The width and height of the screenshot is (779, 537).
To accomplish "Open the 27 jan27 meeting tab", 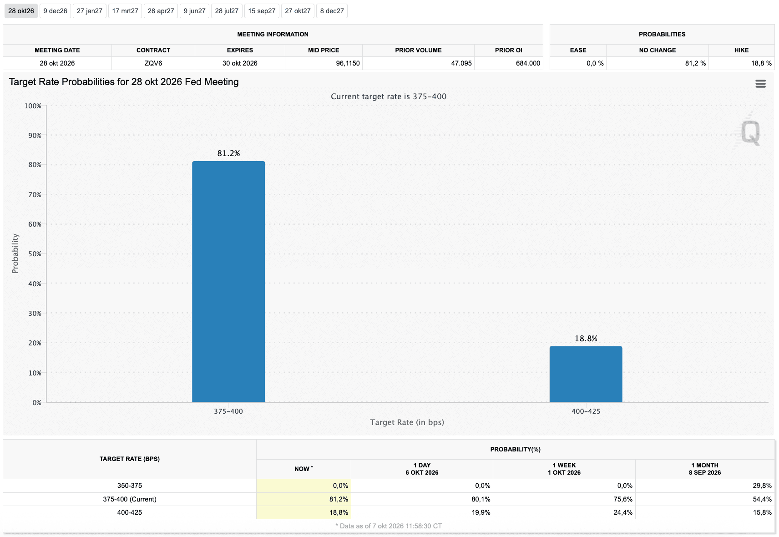I will point(90,11).
